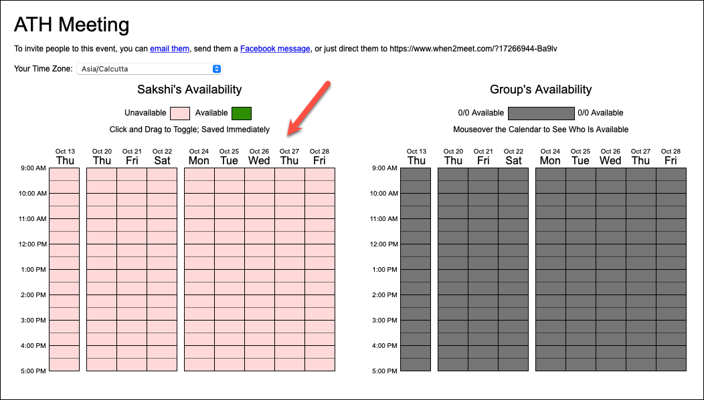
Task: Click the '0/0 Available' label right of gray bar
Action: point(600,113)
